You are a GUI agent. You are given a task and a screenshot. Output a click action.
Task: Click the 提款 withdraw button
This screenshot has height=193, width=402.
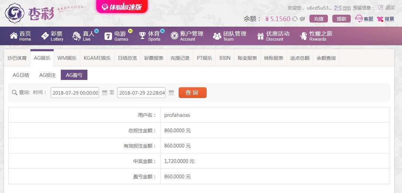click(x=342, y=19)
